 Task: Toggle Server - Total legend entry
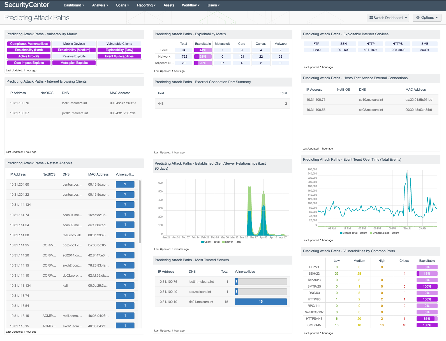(231, 242)
